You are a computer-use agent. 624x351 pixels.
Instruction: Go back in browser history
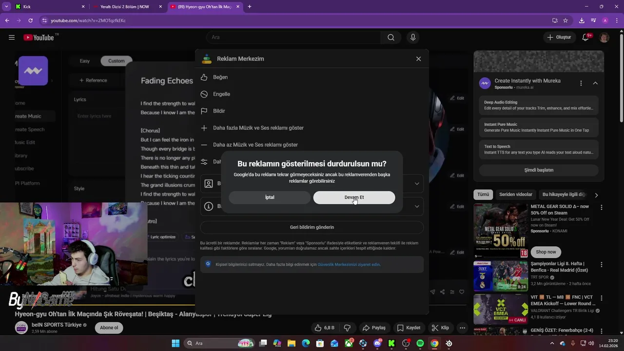(7, 20)
